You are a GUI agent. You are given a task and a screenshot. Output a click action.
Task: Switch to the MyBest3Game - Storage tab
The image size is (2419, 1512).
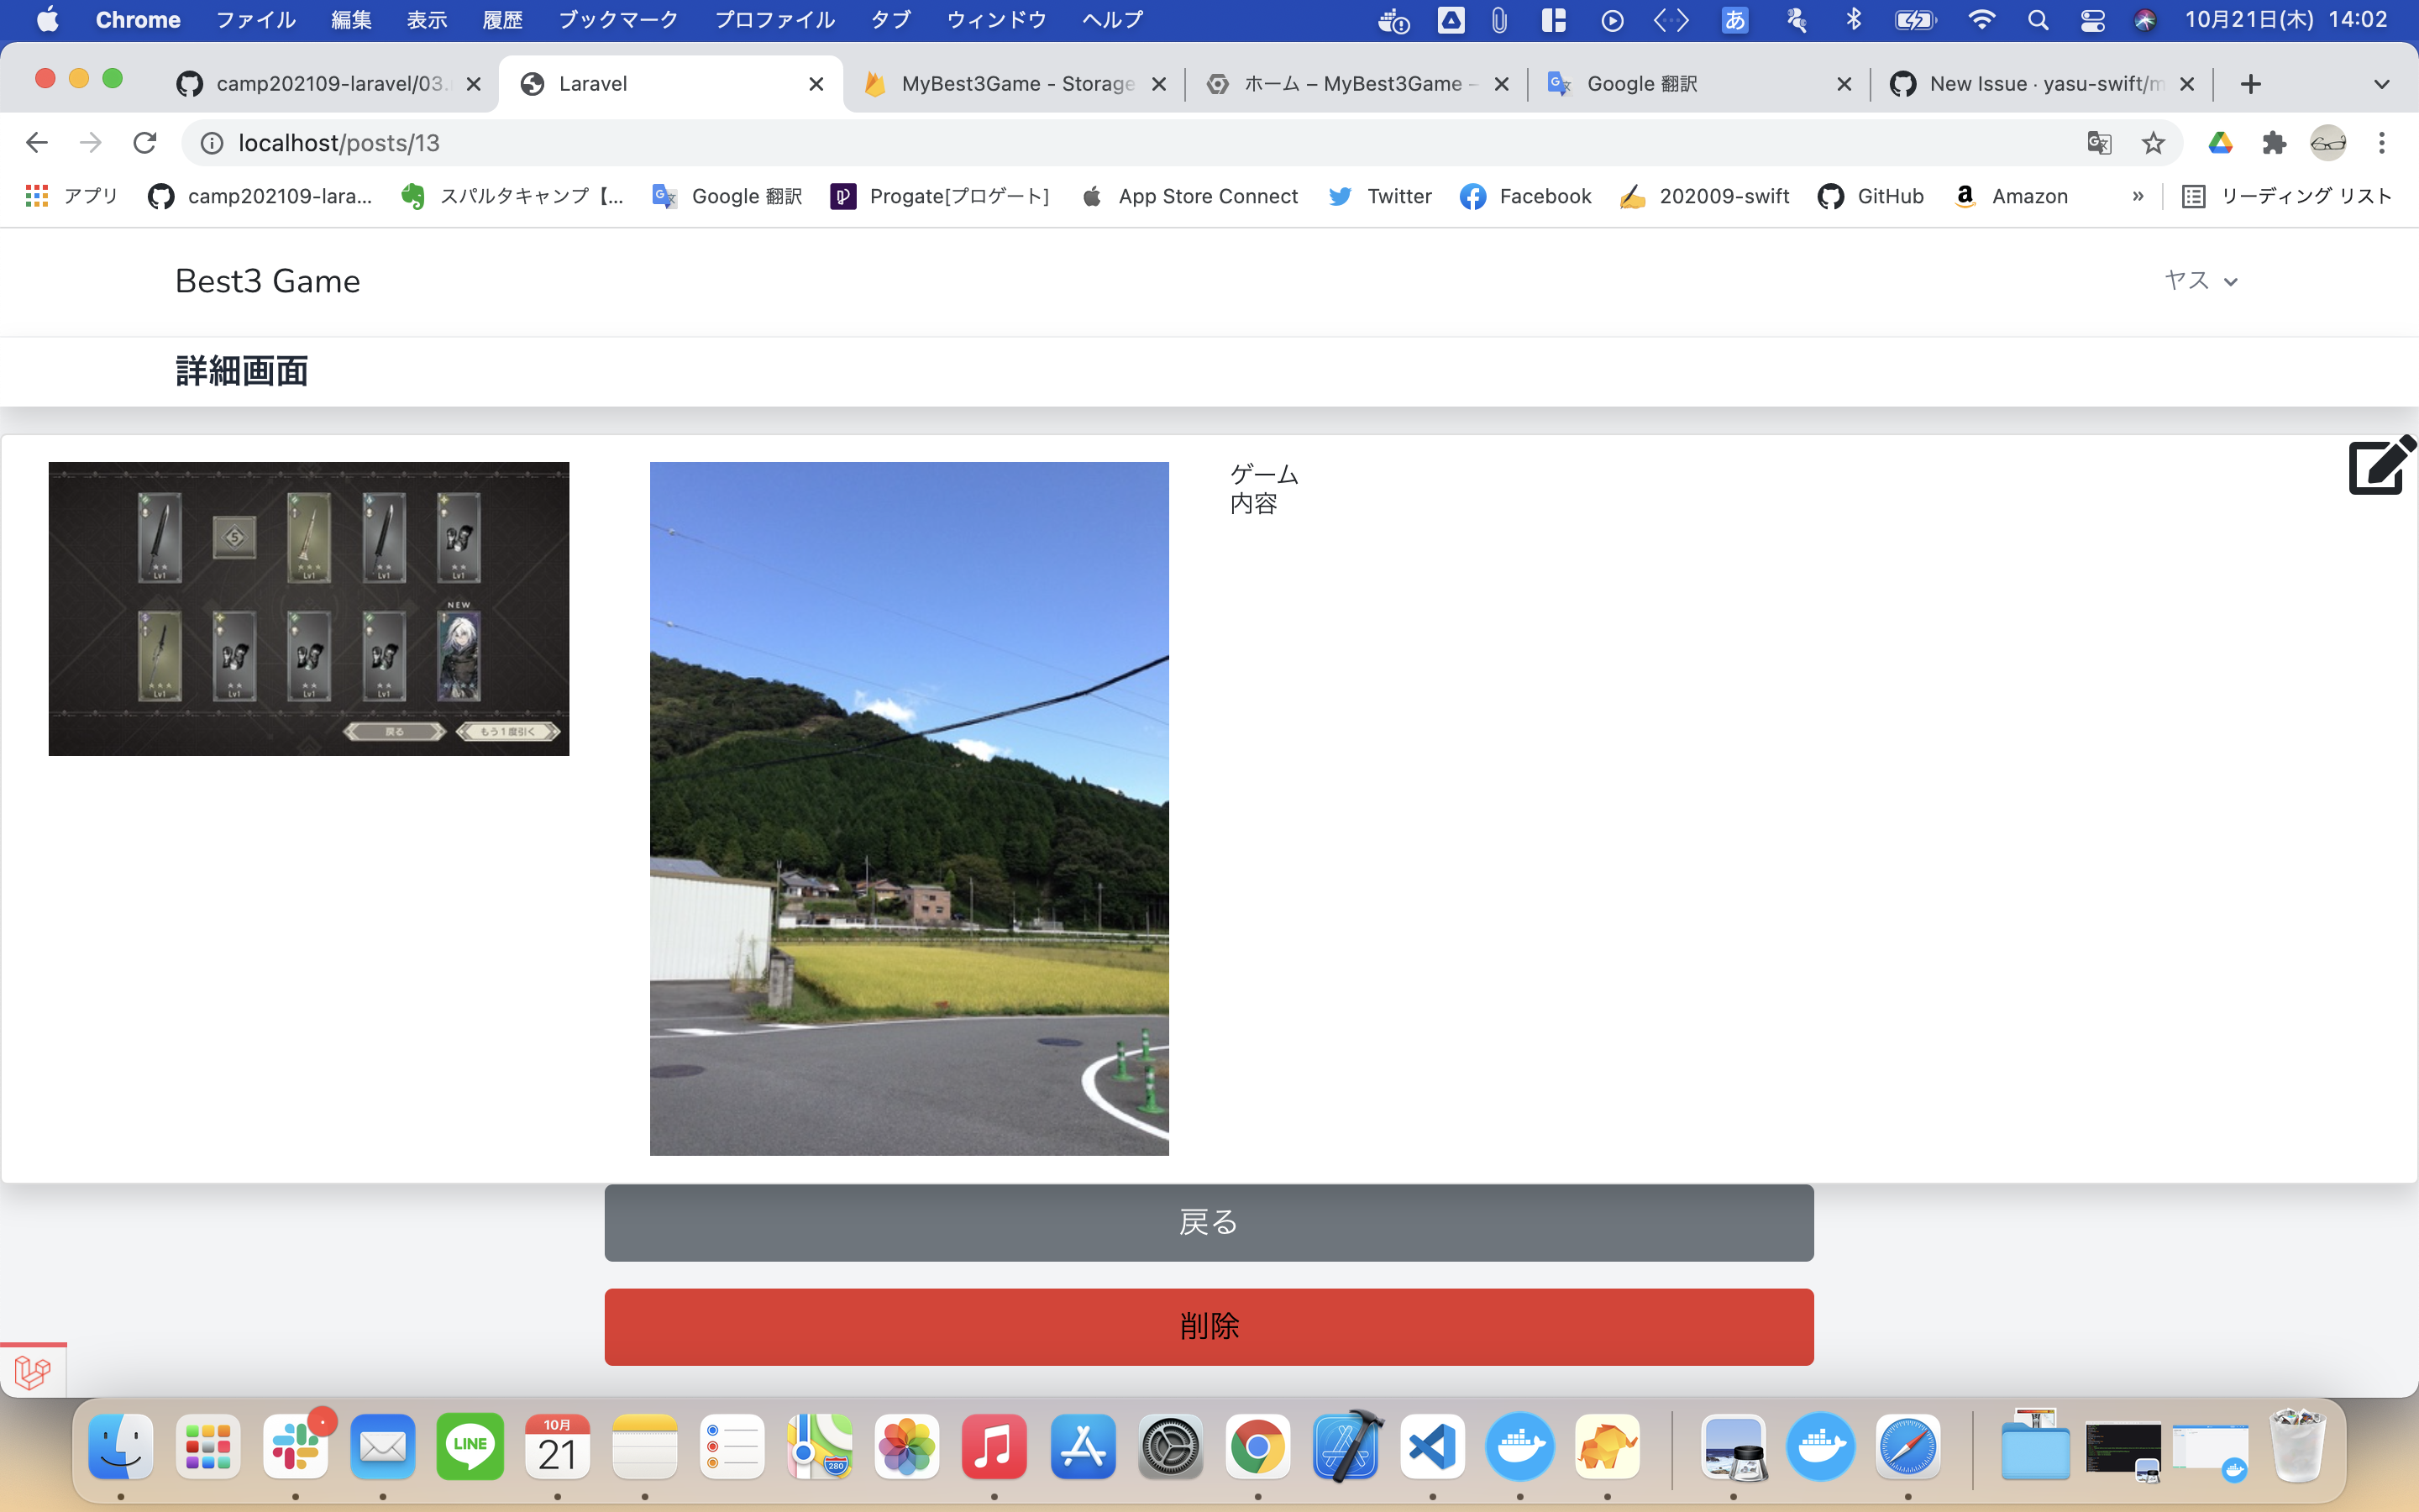point(1015,84)
